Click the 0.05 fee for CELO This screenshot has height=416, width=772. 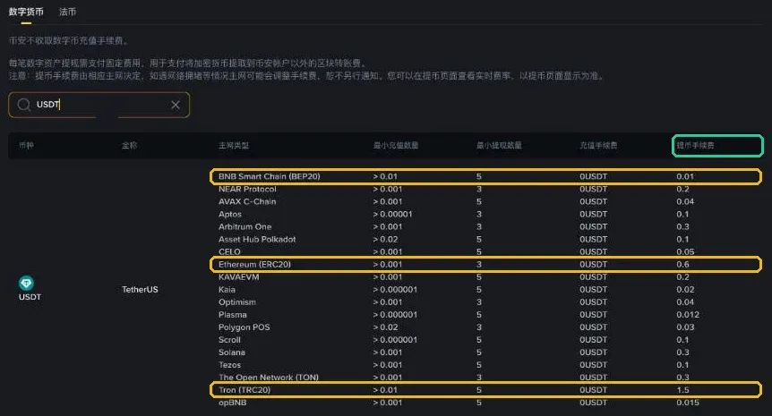[x=685, y=251]
